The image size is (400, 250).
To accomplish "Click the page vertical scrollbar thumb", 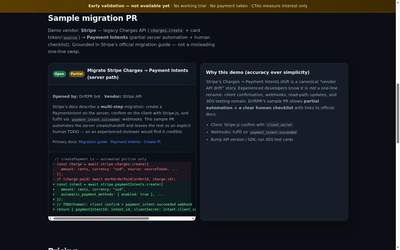I will tap(398, 113).
